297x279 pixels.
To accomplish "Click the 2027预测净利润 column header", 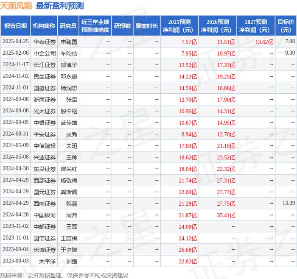I will click(256, 26).
